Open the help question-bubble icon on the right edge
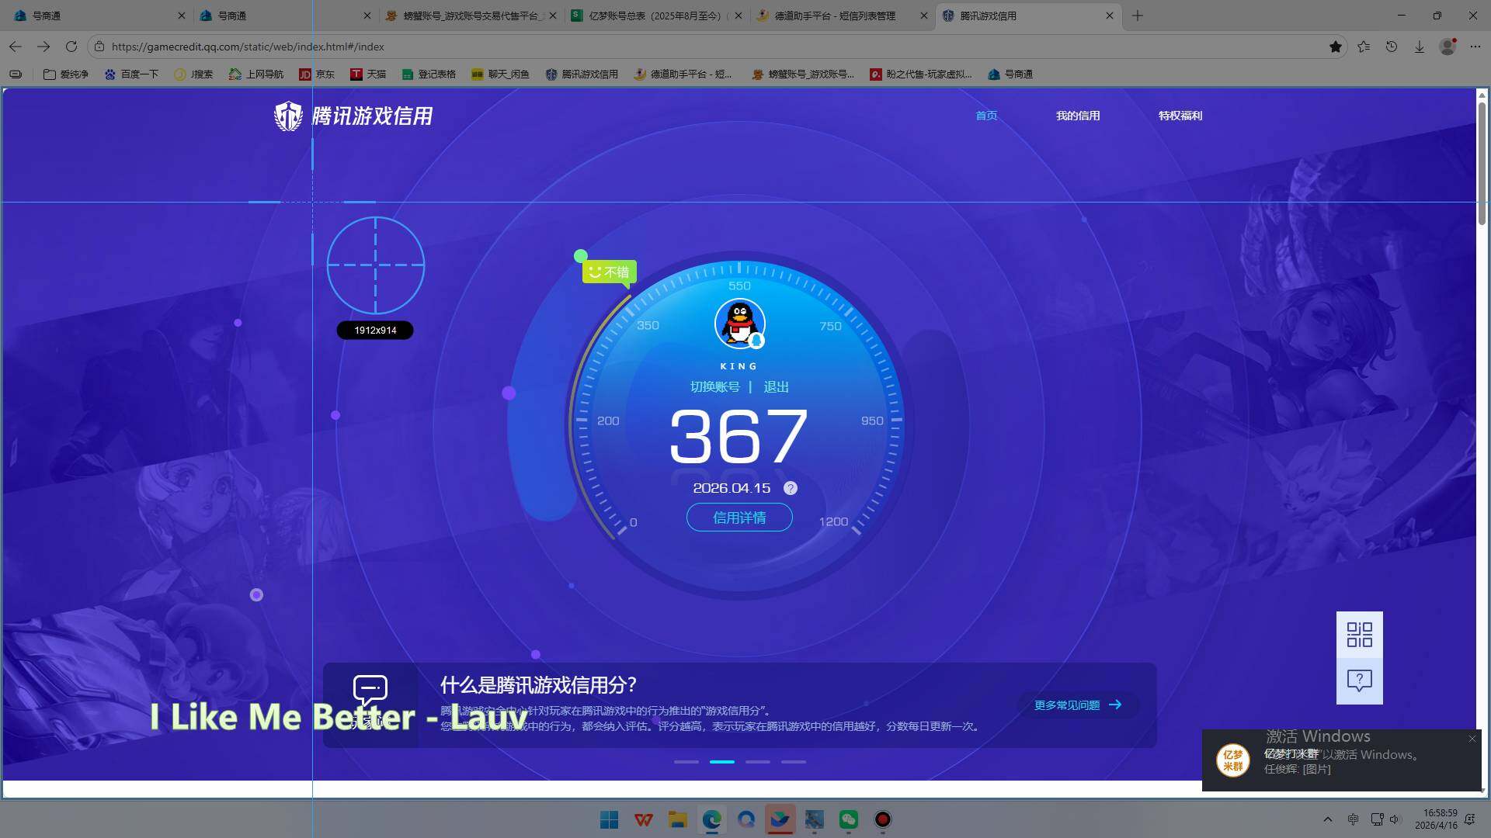 point(1360,680)
